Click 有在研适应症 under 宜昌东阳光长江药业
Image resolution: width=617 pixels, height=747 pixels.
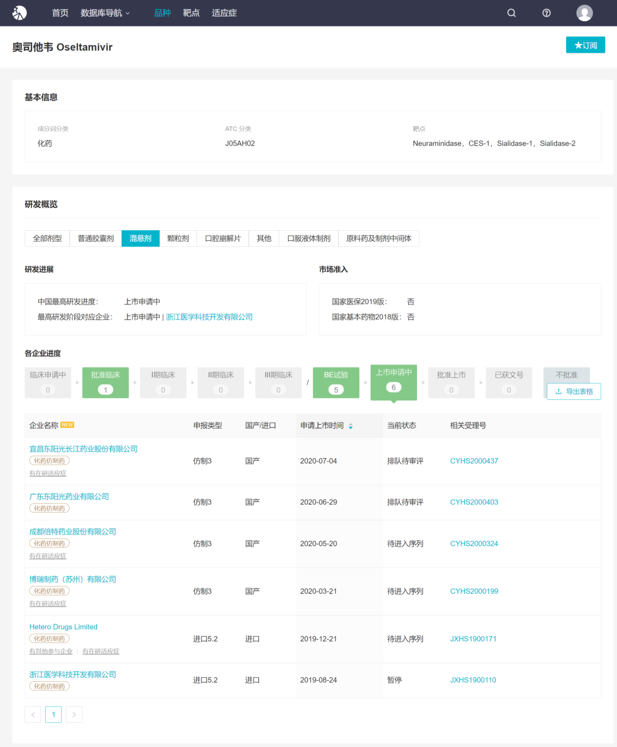(x=48, y=473)
